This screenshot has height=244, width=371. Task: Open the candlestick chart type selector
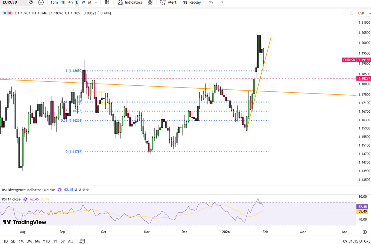point(107,2)
